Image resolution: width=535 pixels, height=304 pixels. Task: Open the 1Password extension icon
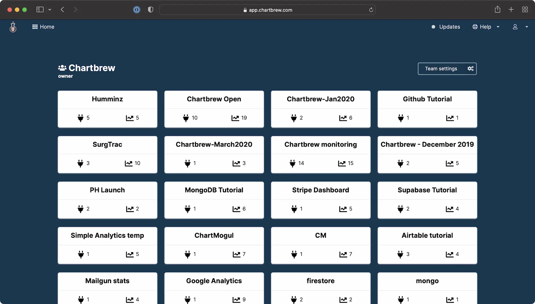[137, 10]
